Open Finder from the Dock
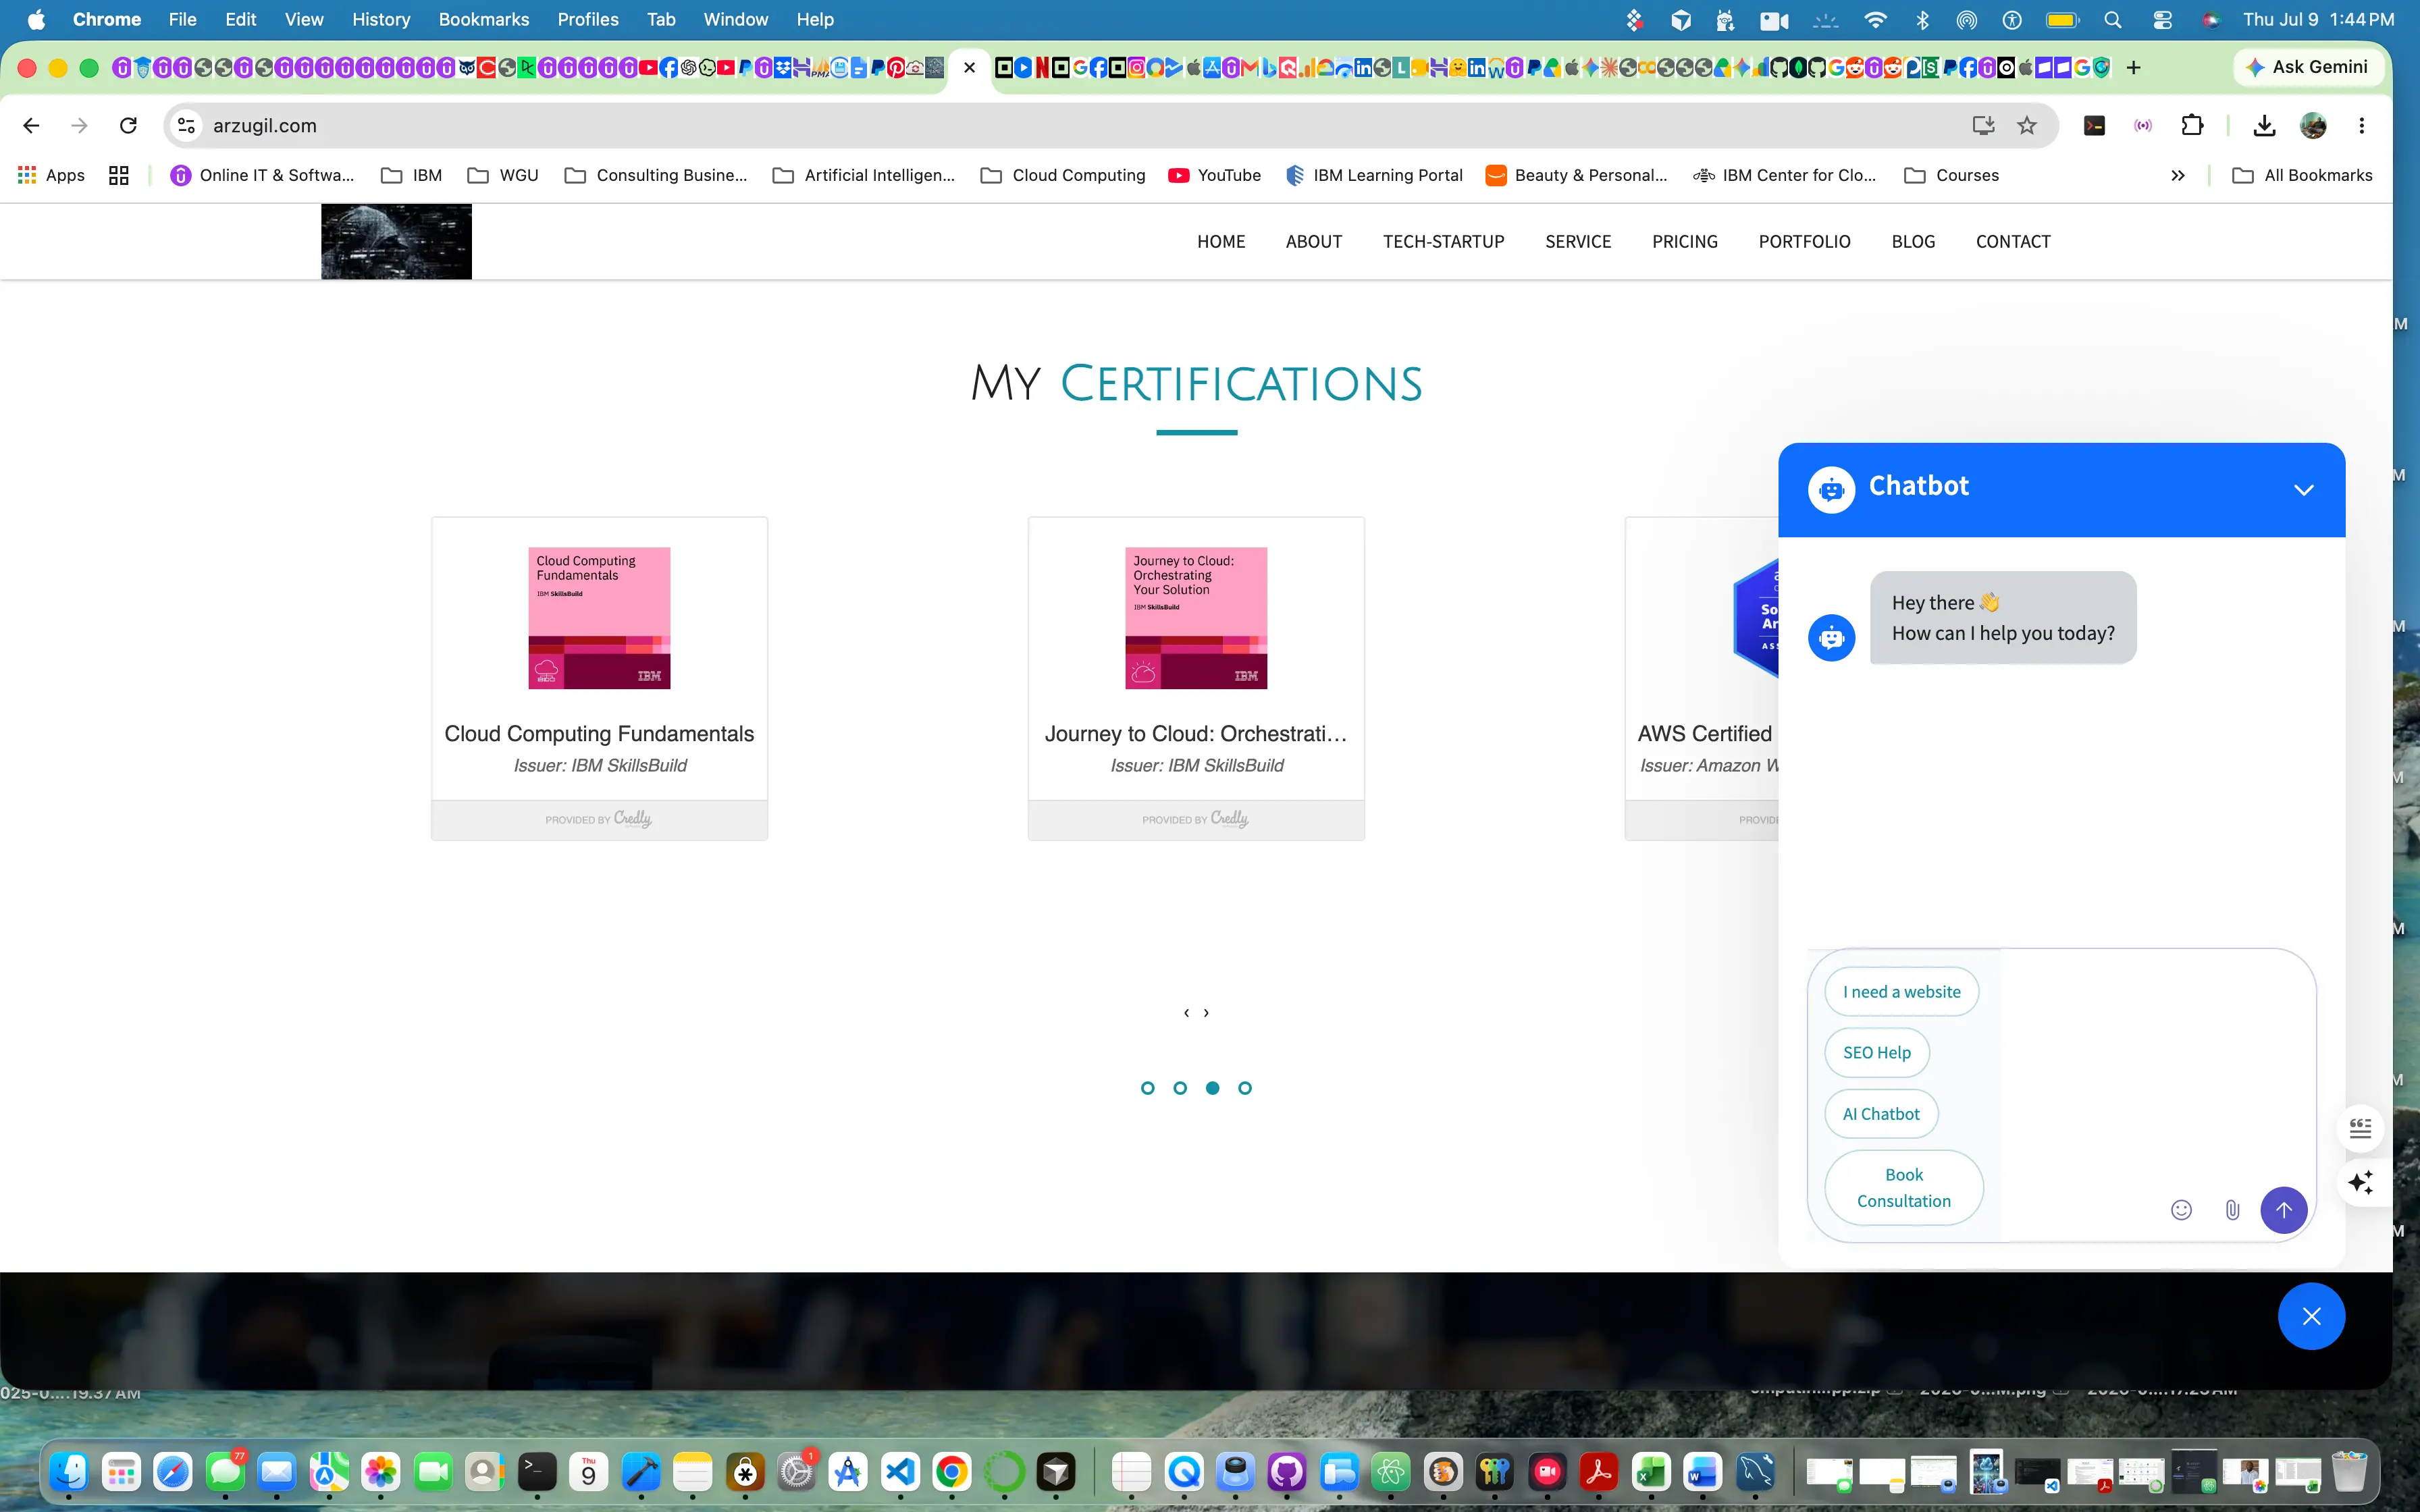The height and width of the screenshot is (1512, 2420). tap(69, 1471)
